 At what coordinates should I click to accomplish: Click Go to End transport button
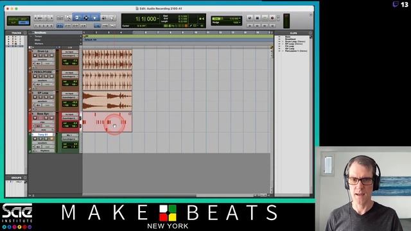(272, 26)
